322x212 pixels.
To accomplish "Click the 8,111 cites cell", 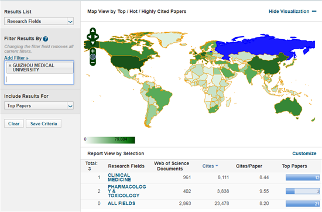I will point(223,177).
